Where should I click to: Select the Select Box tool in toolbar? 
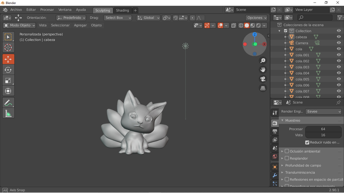coord(8,37)
